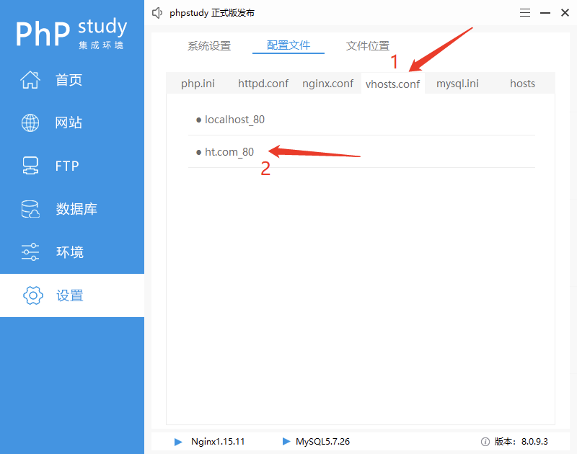Open the localhost_80 vhost entry
The image size is (577, 454).
361,120
